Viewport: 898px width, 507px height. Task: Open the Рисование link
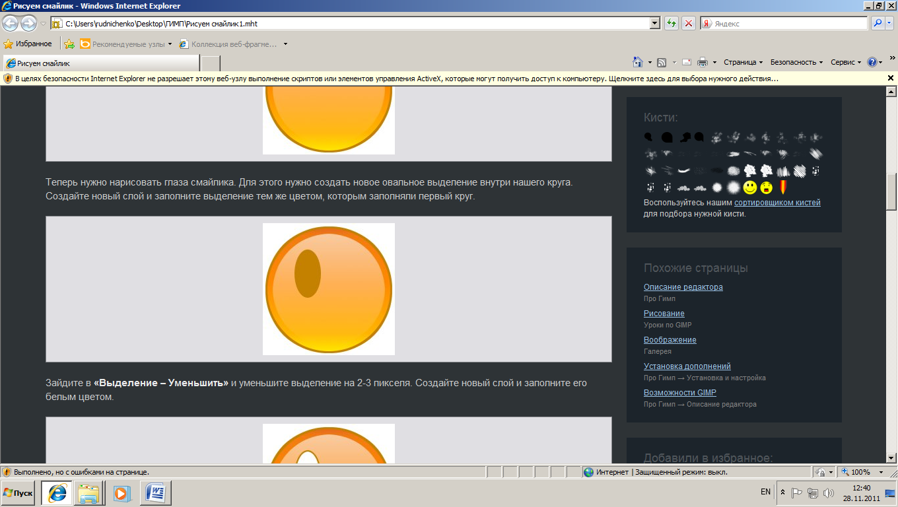664,314
